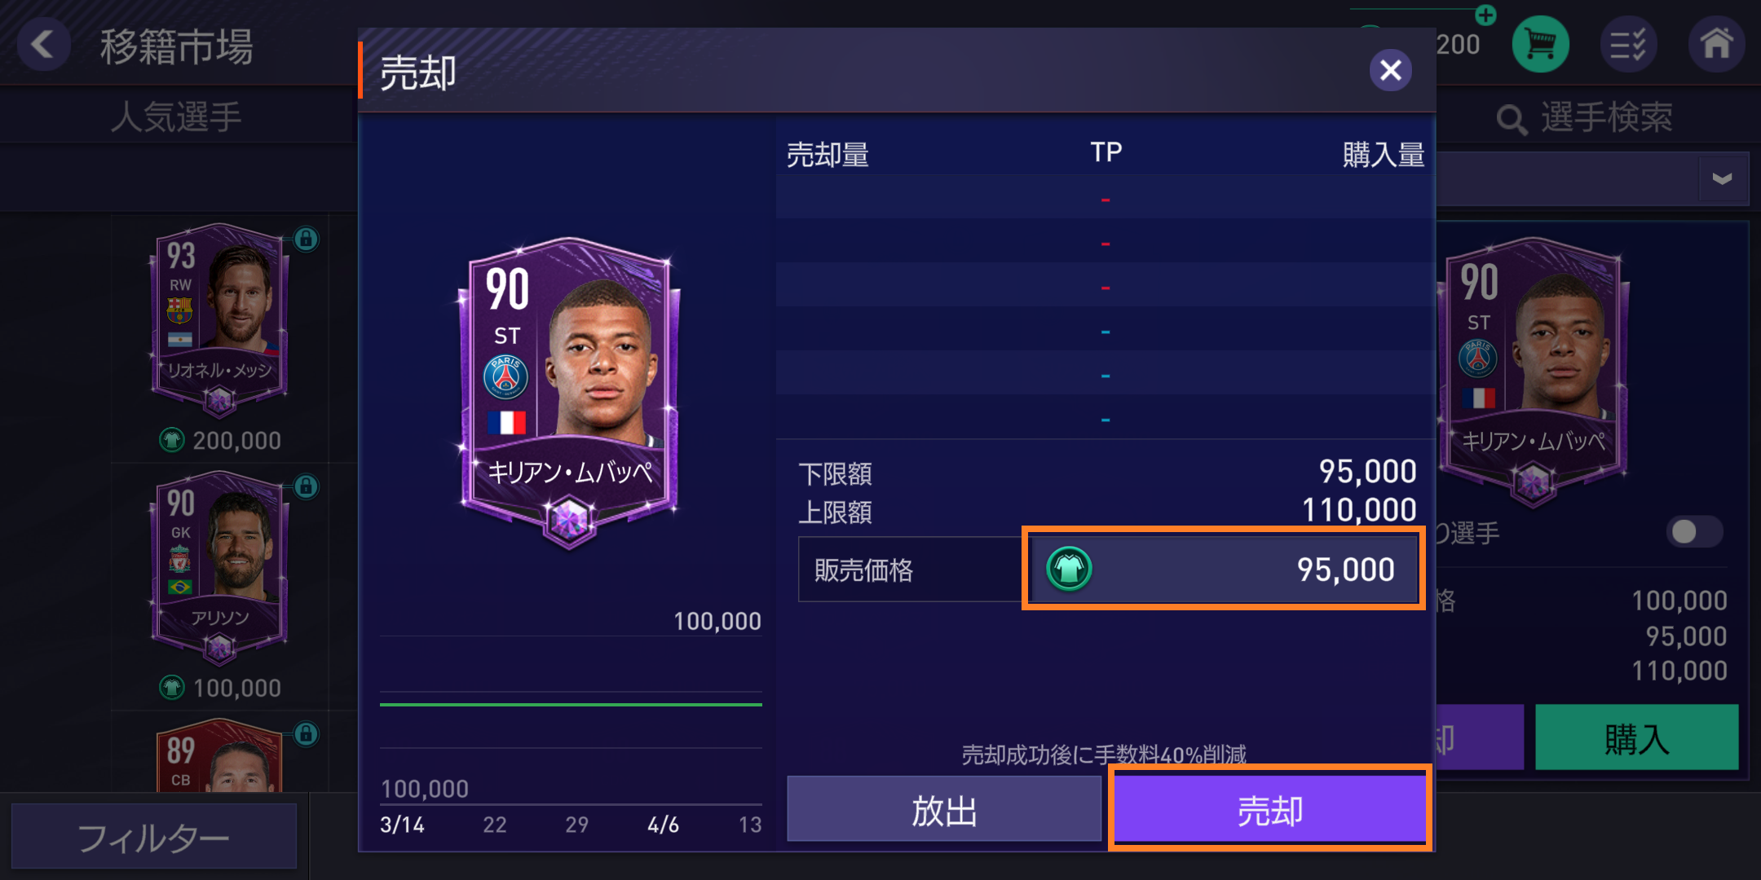Open the フィルター filter button
This screenshot has width=1761, height=880.
pos(153,838)
